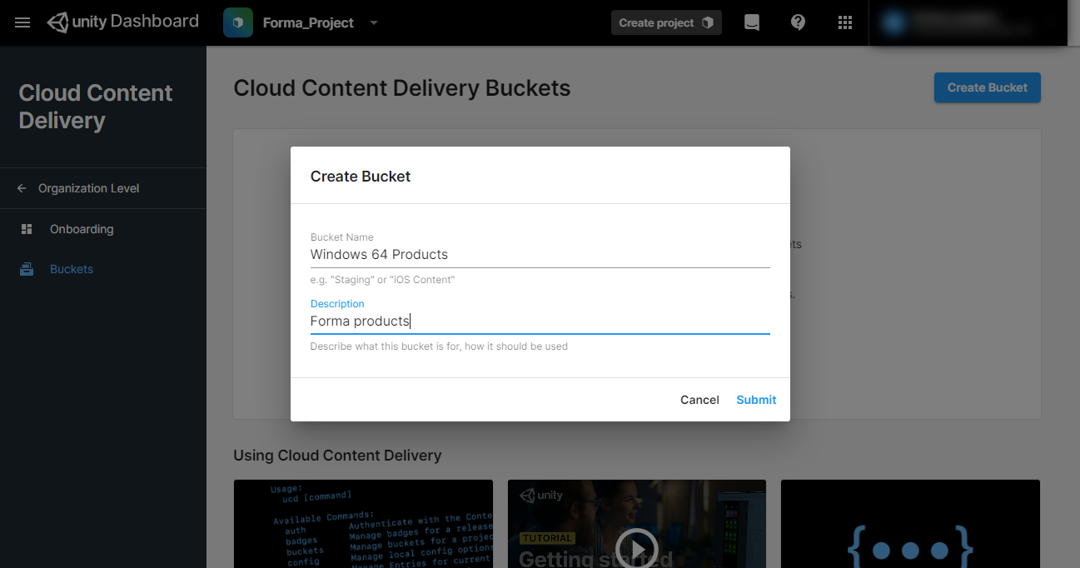Click the user account profile area
Viewport: 1080px width, 568px height.
click(x=966, y=22)
